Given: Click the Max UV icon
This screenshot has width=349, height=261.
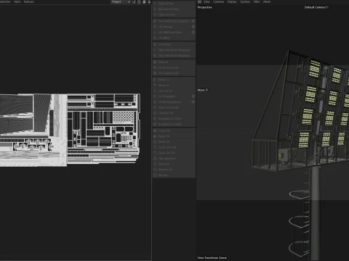Looking at the screenshot, I should [x=155, y=62].
